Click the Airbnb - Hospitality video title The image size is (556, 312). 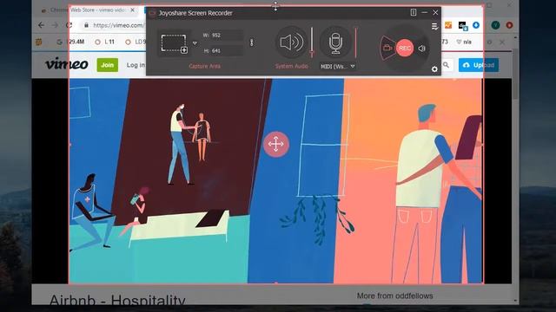(117, 299)
